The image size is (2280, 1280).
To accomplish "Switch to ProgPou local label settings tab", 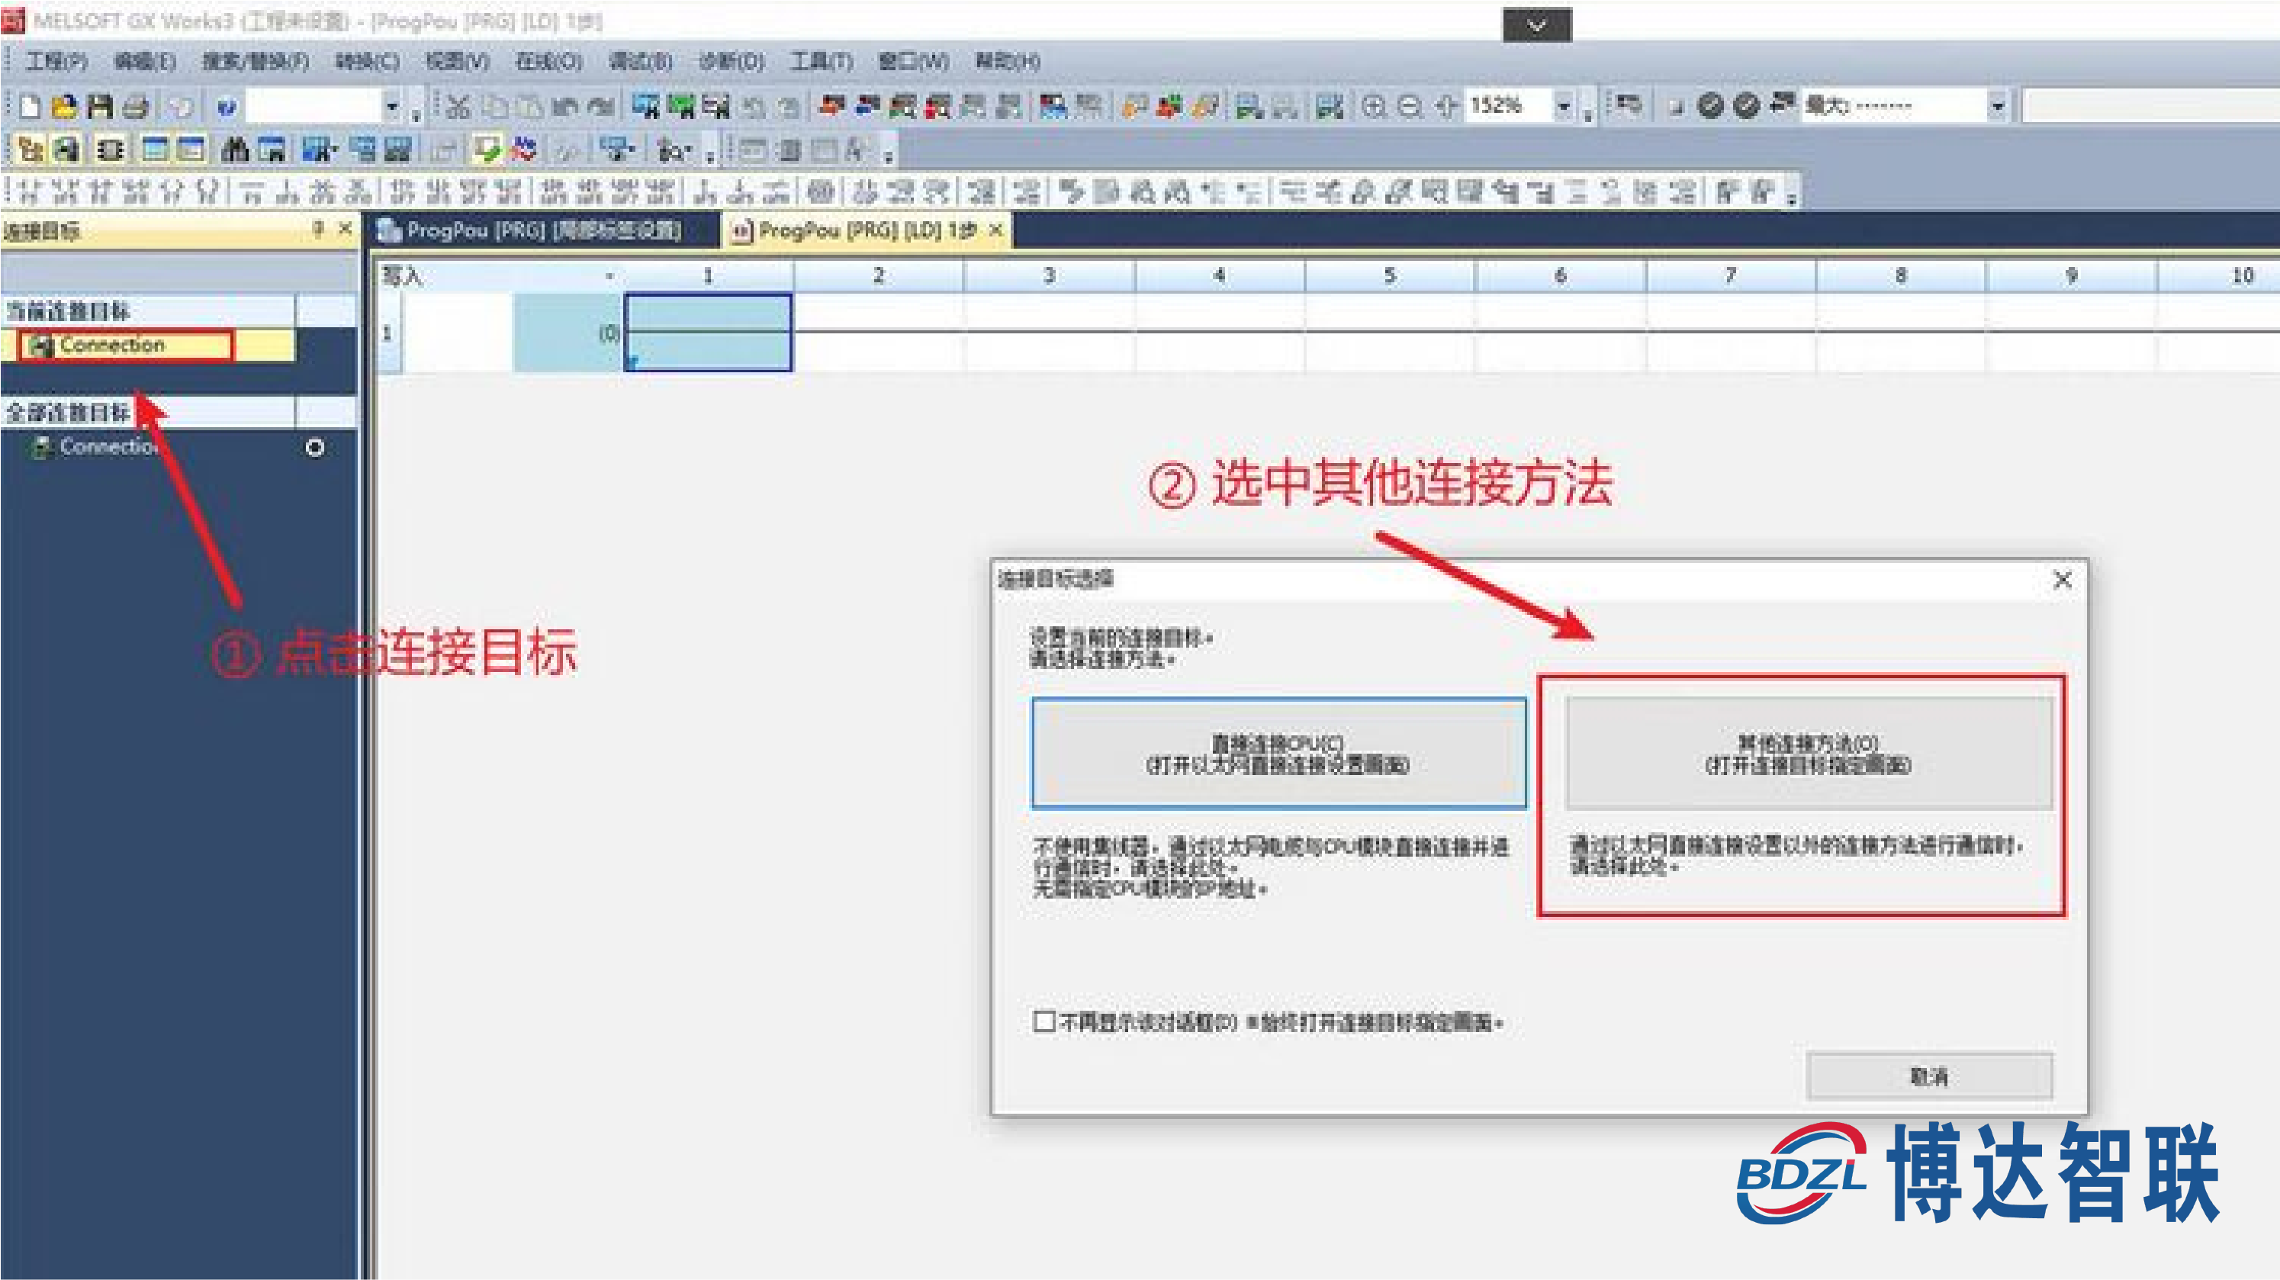I will pos(531,231).
